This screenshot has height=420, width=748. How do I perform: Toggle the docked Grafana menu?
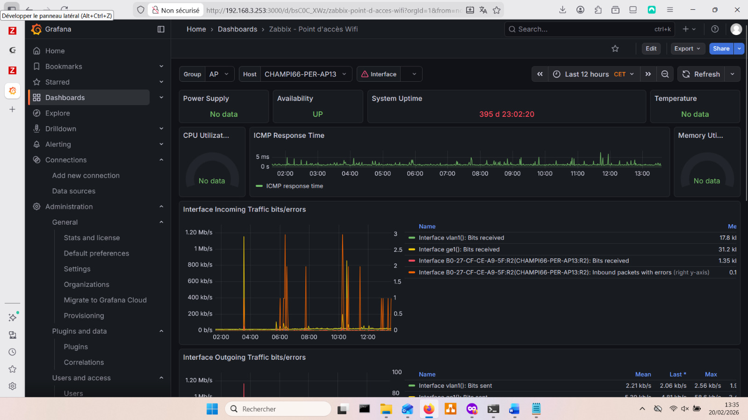[161, 29]
